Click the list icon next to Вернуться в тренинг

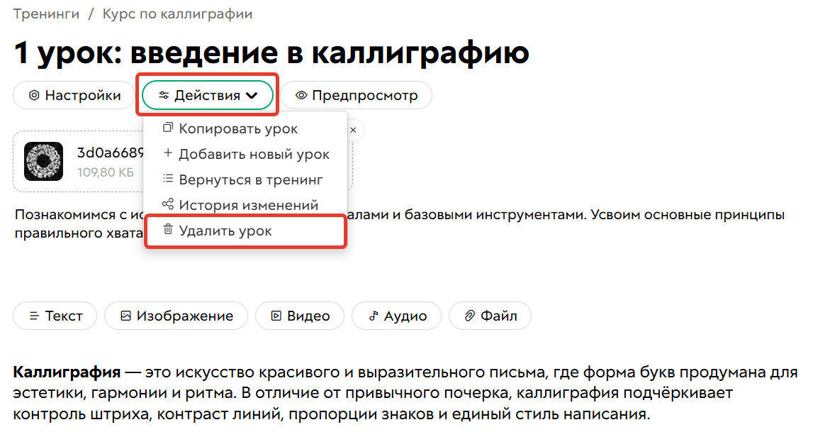pyautogui.click(x=167, y=178)
